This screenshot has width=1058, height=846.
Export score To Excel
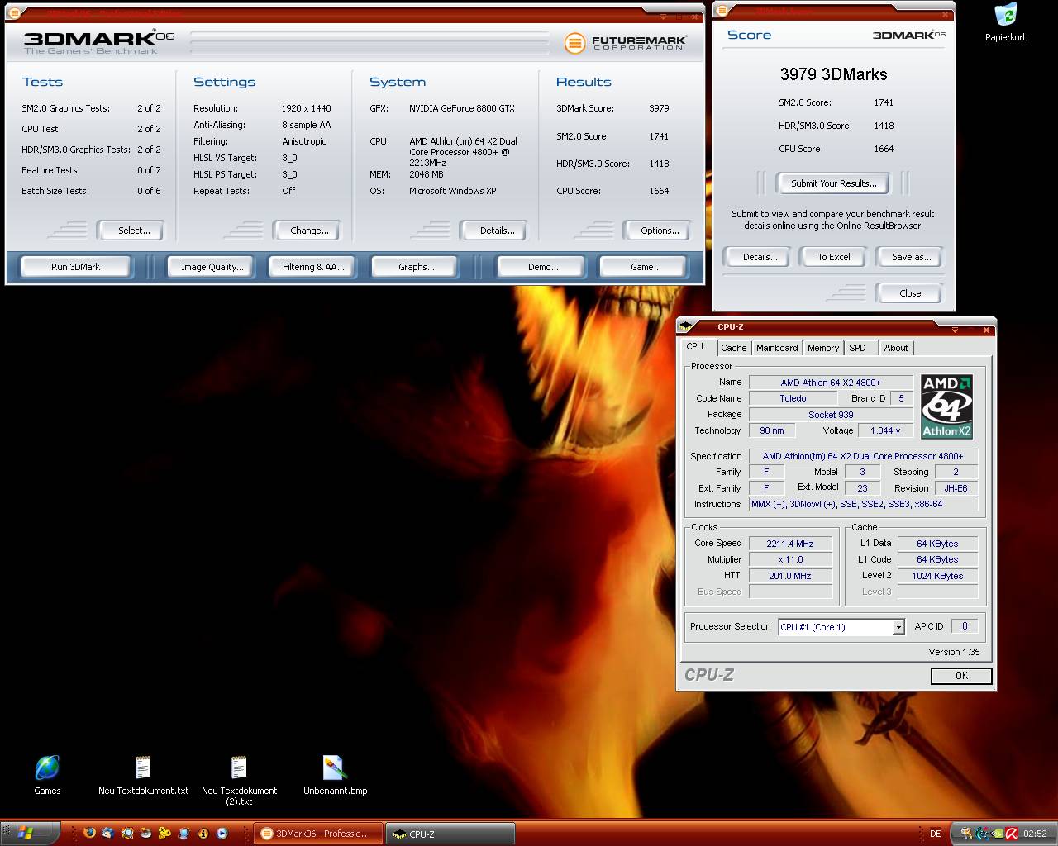pos(834,257)
